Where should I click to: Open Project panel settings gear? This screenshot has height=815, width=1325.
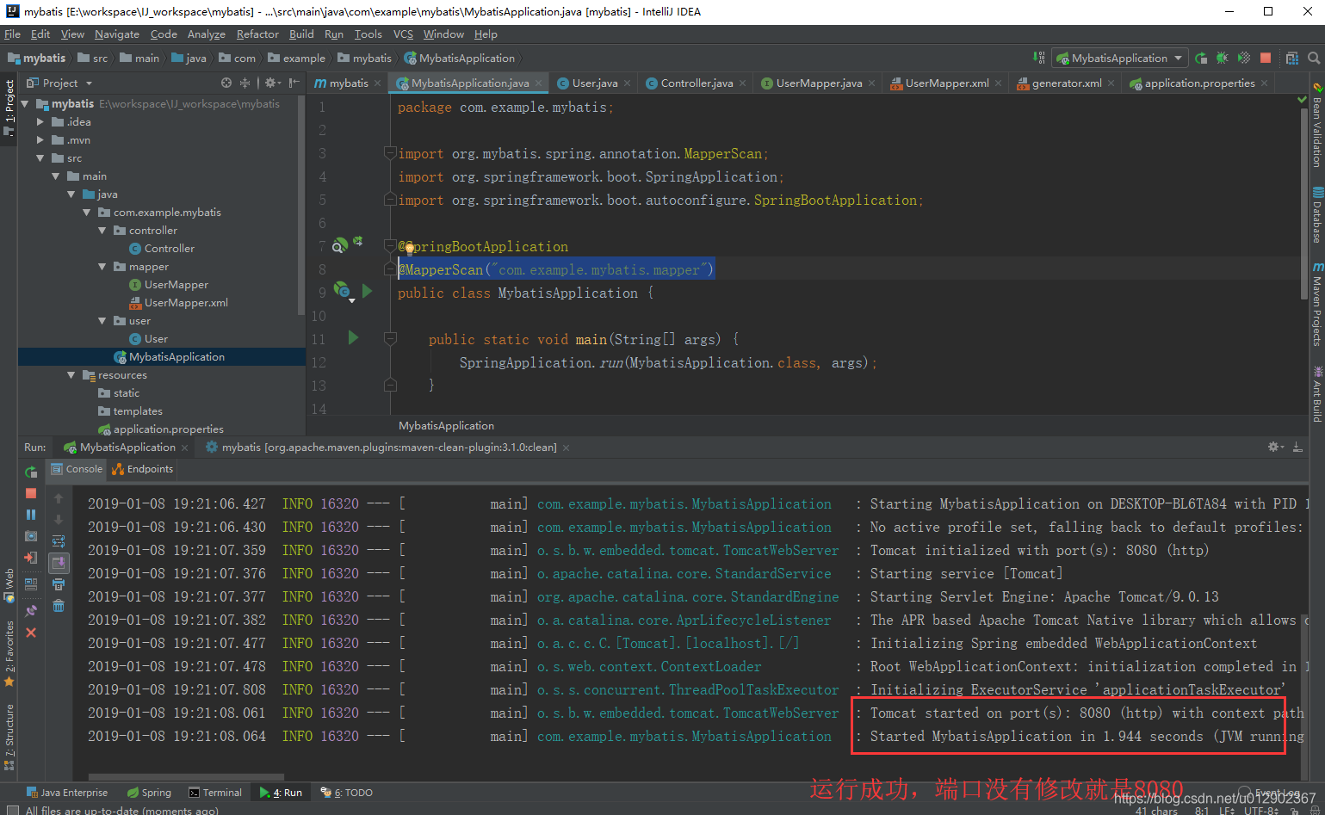coord(272,83)
